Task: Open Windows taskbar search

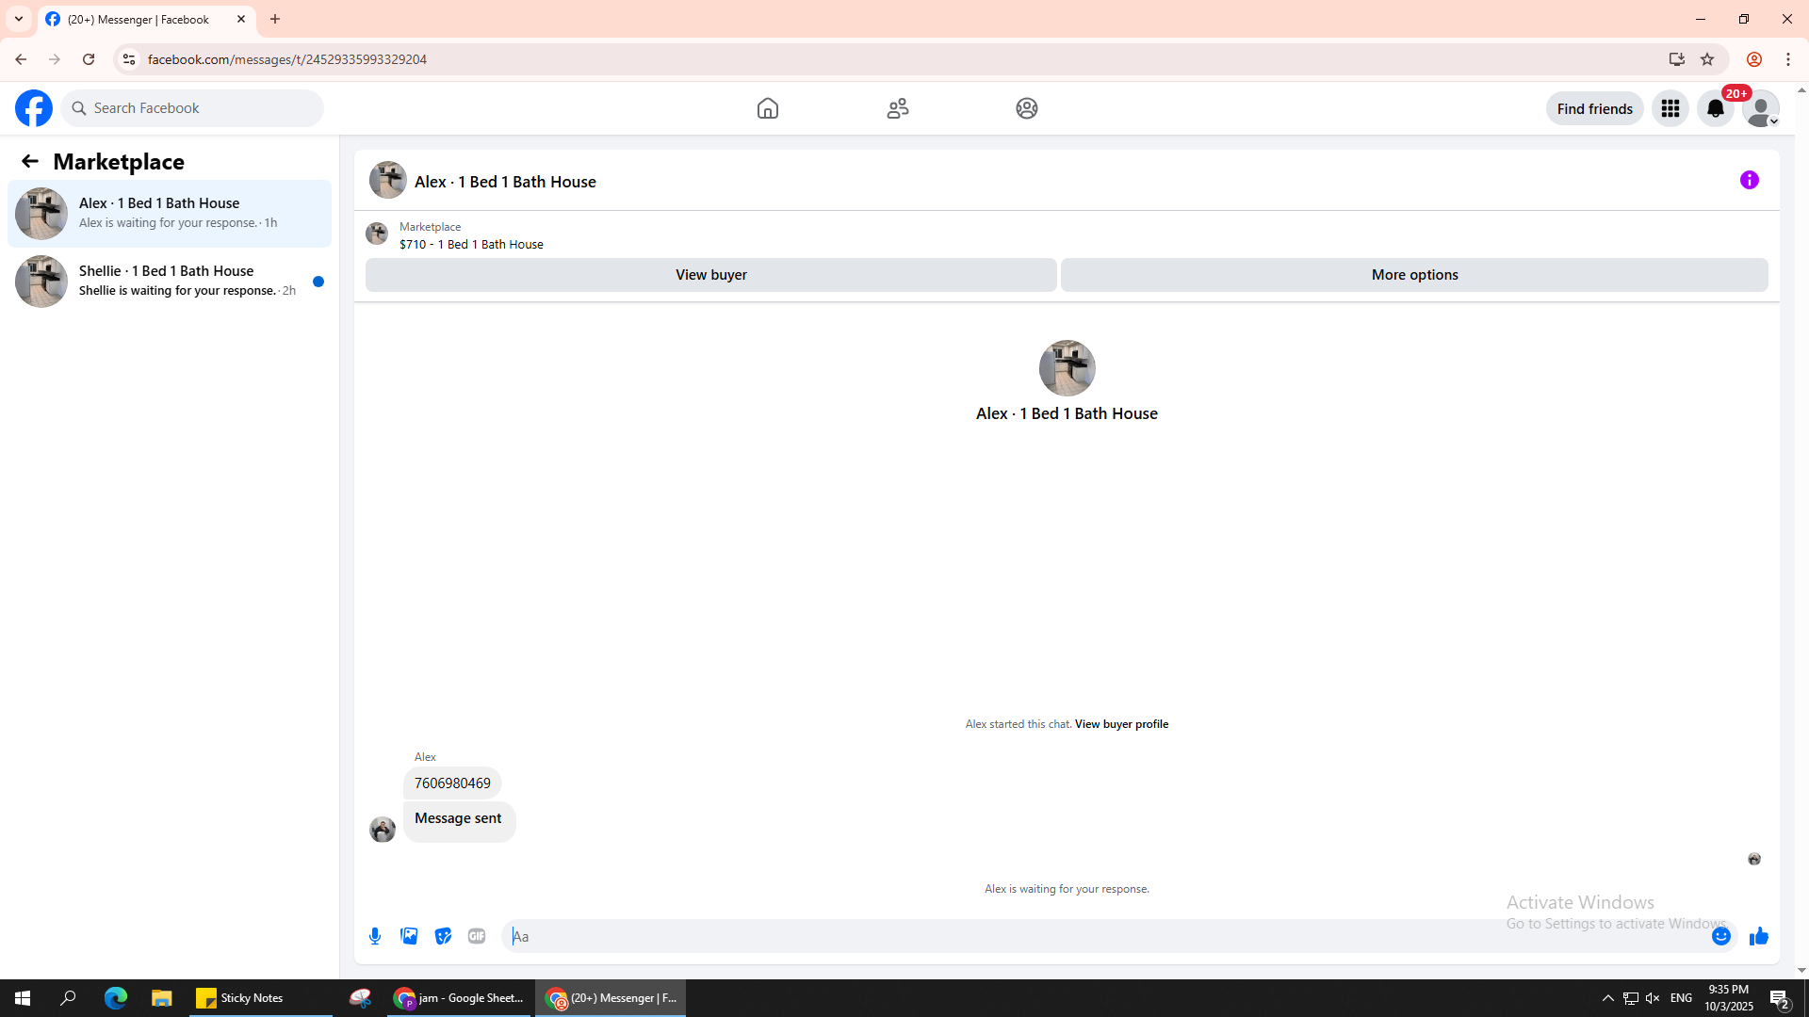Action: click(68, 998)
